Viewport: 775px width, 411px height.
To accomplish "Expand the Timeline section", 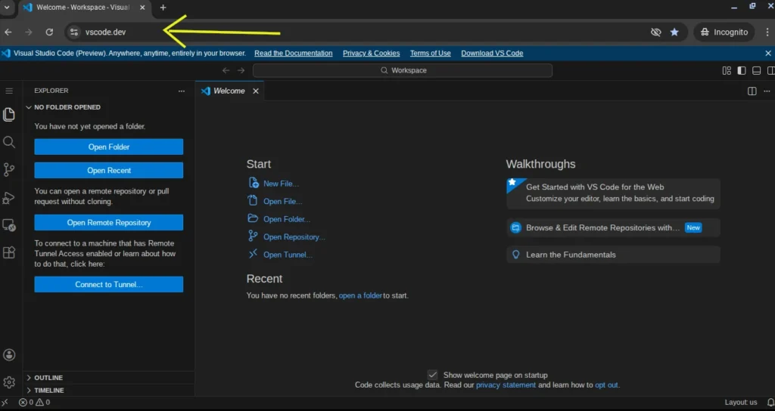I will click(x=48, y=391).
